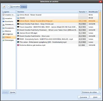Click thumbnail icon of Bittersweet symphony
Screen dimensions: 103x101
tap(18, 42)
